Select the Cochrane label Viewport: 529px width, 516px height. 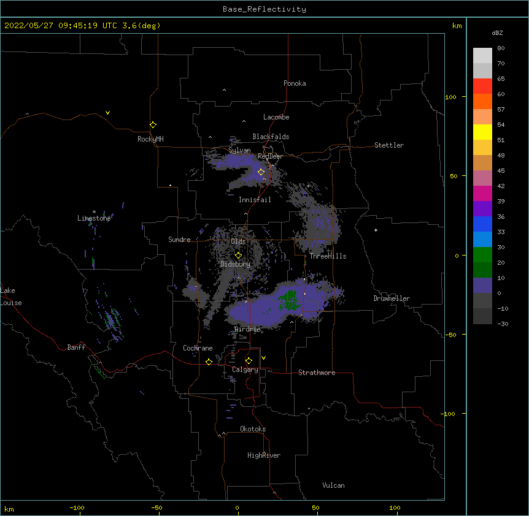pos(198,348)
